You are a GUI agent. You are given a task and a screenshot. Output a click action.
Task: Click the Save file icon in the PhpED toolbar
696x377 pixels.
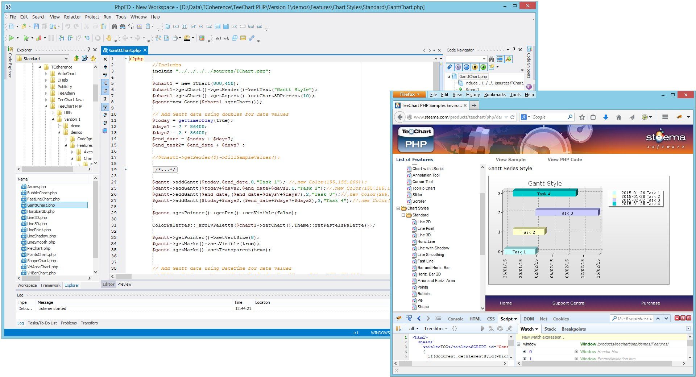36,26
